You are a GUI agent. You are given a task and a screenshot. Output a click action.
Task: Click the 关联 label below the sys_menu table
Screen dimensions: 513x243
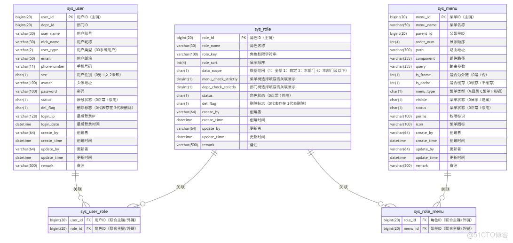pyautogui.click(x=445, y=189)
